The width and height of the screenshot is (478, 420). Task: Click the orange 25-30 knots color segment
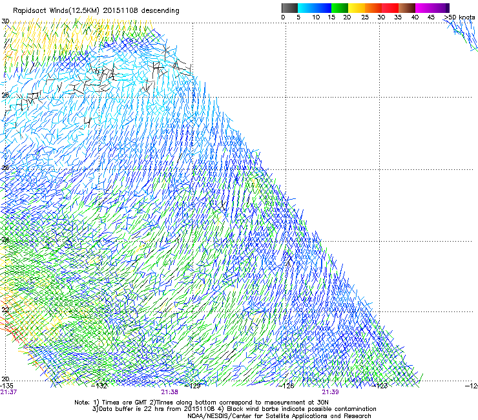373,8
